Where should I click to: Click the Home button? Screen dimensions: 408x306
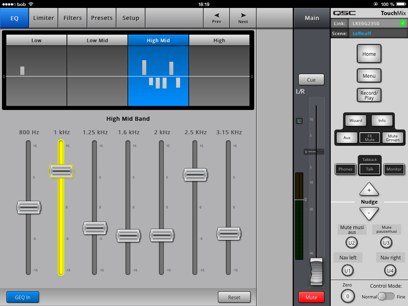coord(369,54)
